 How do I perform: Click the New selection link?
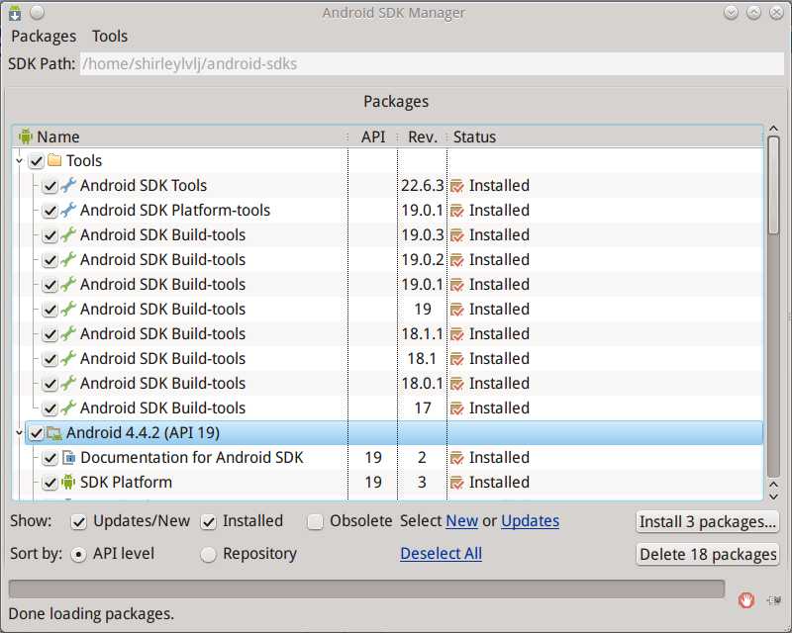[461, 521]
